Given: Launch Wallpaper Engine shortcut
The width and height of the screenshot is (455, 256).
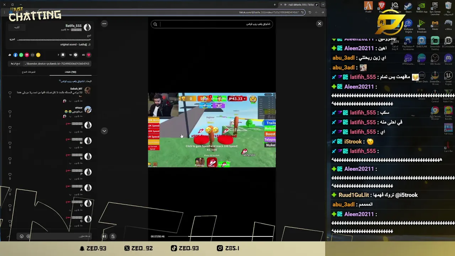Looking at the screenshot, I should coord(408,26).
